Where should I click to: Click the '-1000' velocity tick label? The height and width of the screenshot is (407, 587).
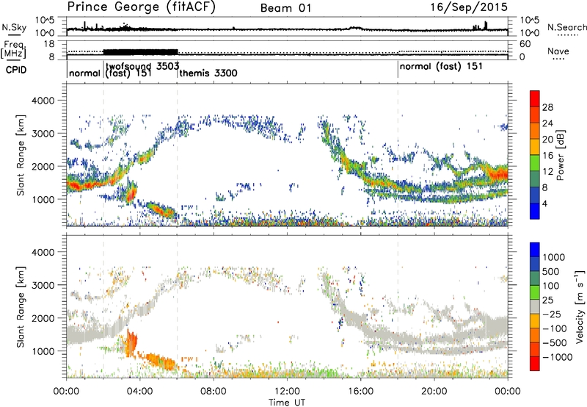[x=557, y=357]
